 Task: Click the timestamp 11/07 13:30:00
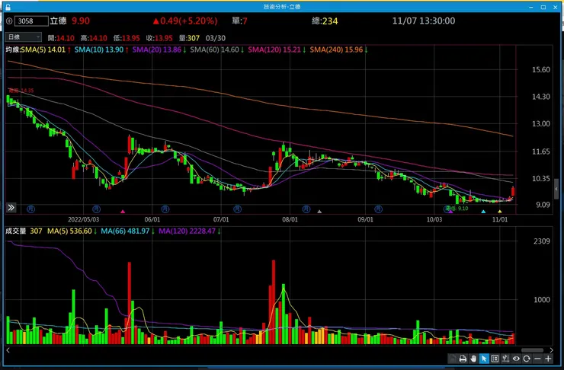pyautogui.click(x=424, y=21)
